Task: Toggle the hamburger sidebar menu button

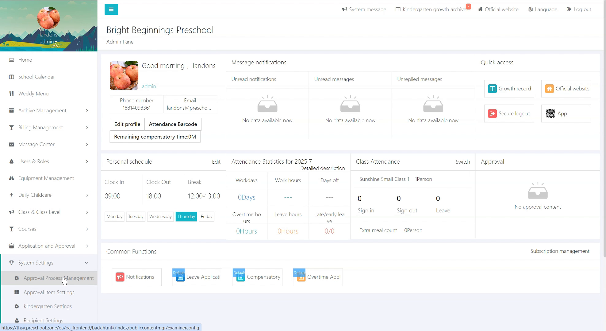Action: [x=111, y=10]
